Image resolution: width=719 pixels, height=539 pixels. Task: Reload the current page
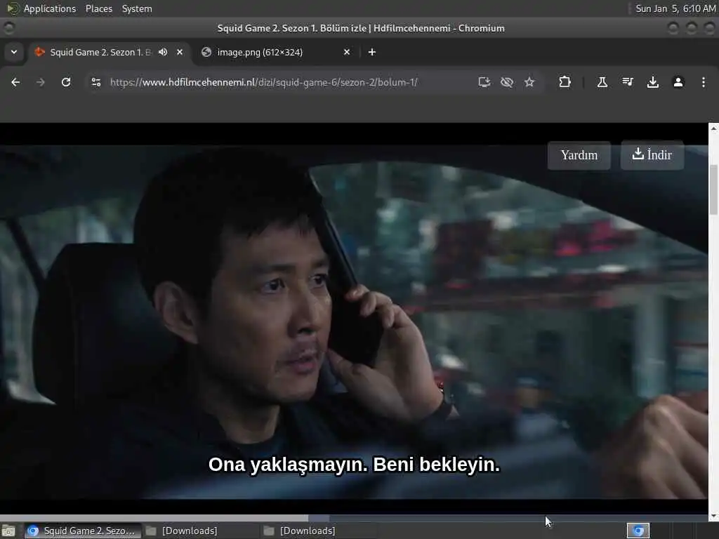(66, 82)
